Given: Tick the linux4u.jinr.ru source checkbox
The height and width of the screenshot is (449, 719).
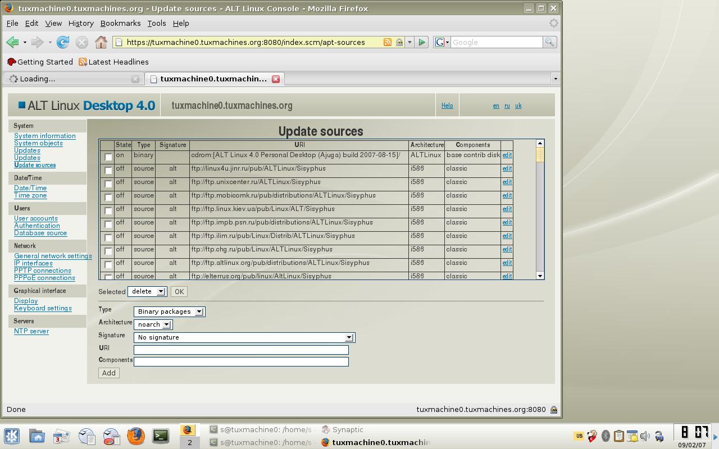Looking at the screenshot, I should pyautogui.click(x=108, y=171).
